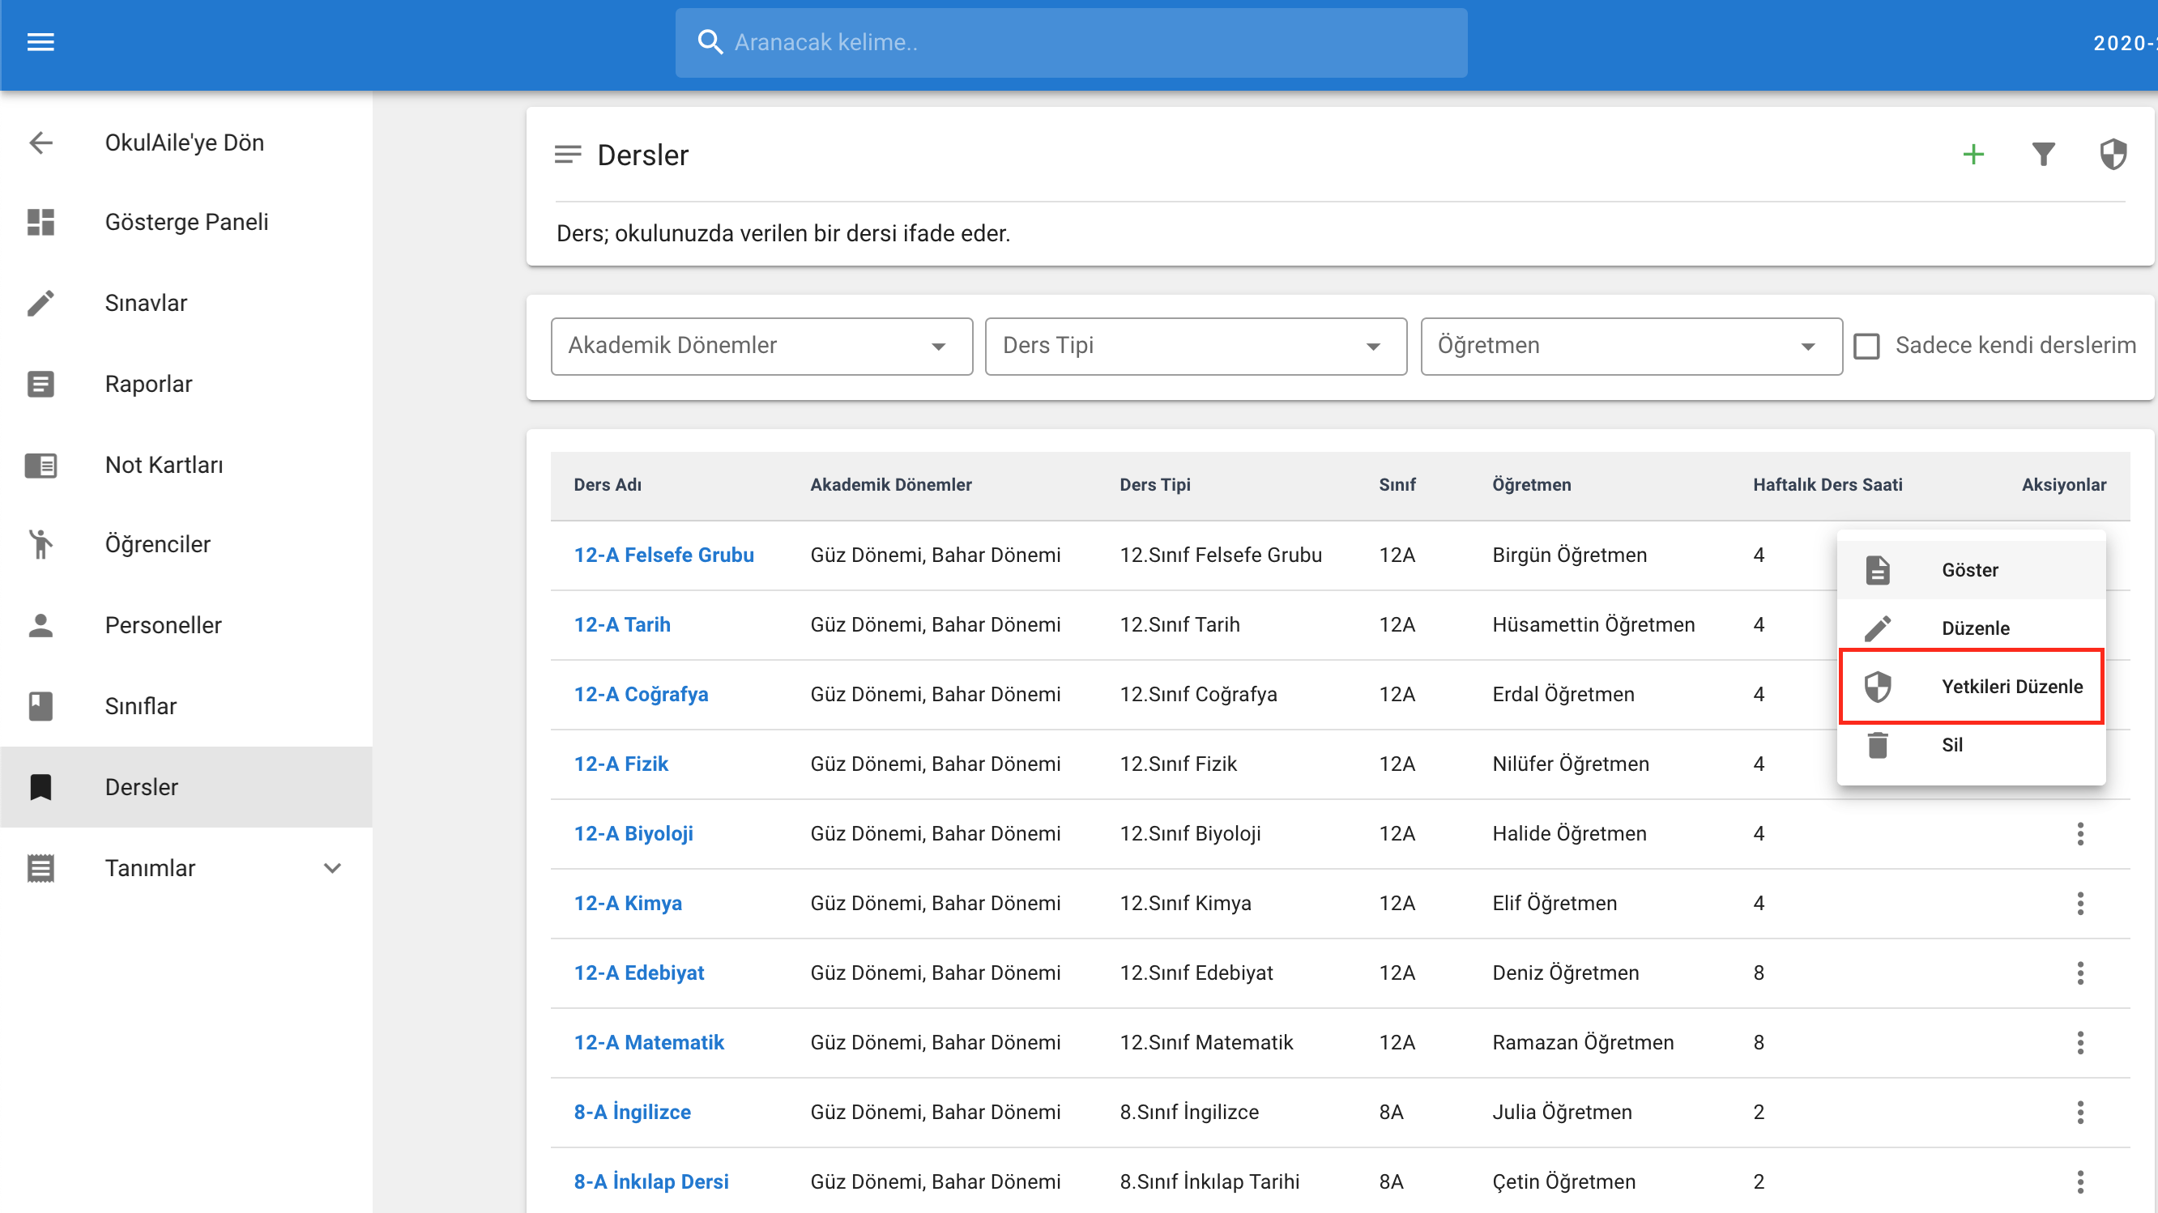The height and width of the screenshot is (1213, 2158).
Task: Open the 12-A Kimya course link
Action: tap(628, 903)
